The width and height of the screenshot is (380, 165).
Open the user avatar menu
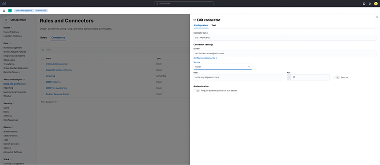pos(376,4)
